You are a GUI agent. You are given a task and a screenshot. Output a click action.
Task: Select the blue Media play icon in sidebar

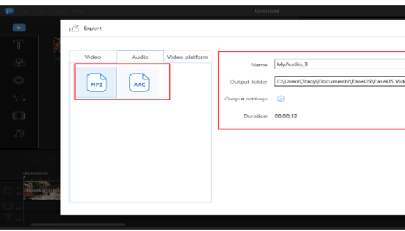pyautogui.click(x=19, y=28)
